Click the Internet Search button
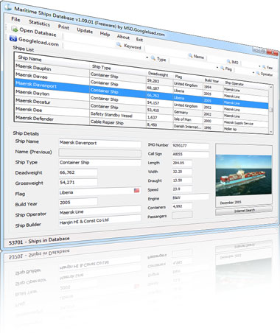The image size is (280, 333). 244,211
